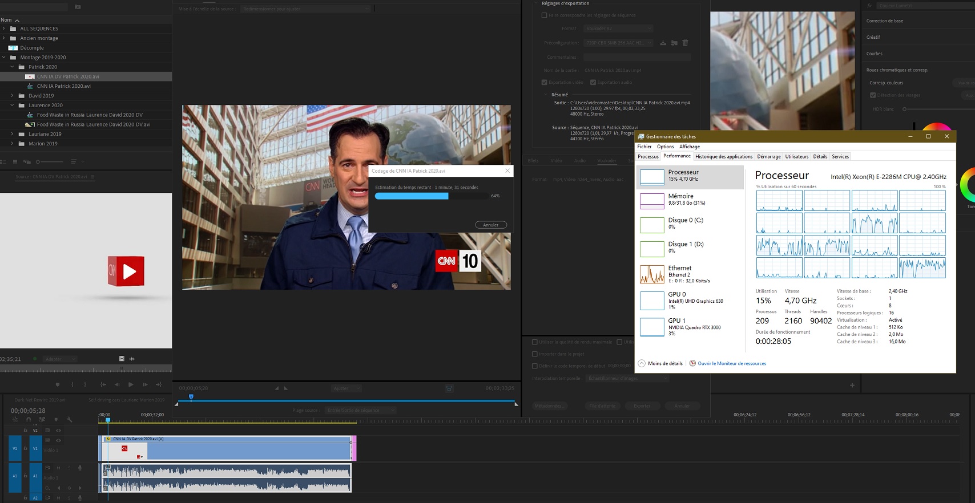Collapse the Laurence 2020 folder
The height and width of the screenshot is (503, 975).
12,105
